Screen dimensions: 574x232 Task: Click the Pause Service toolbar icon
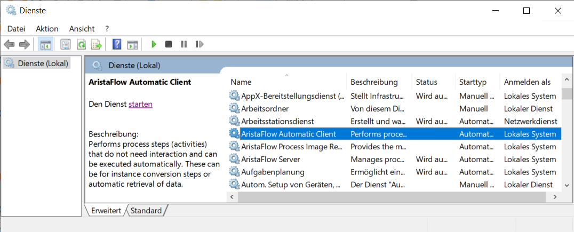click(184, 44)
